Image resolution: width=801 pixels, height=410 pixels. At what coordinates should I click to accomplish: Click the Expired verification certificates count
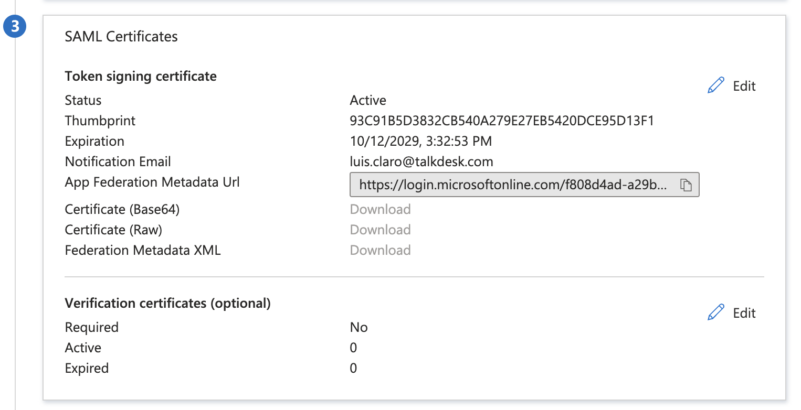click(353, 368)
